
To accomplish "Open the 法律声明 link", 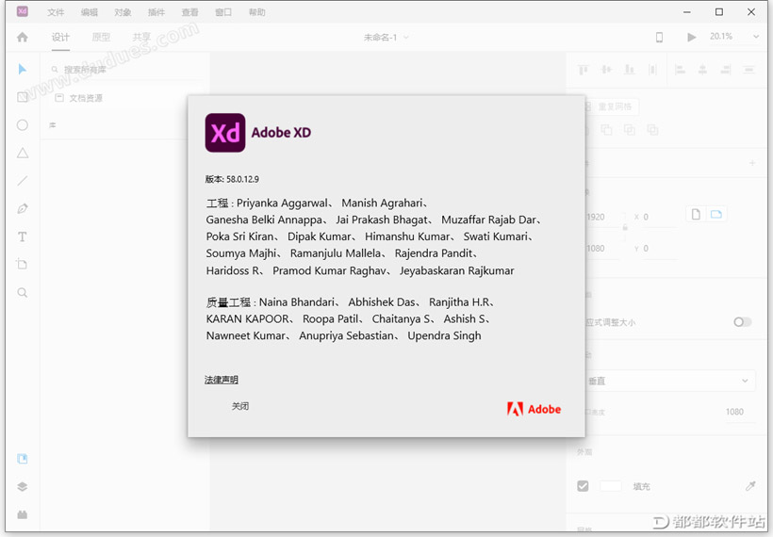I will point(222,380).
